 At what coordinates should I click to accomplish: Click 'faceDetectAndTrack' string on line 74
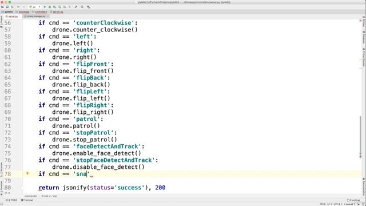[x=107, y=146]
